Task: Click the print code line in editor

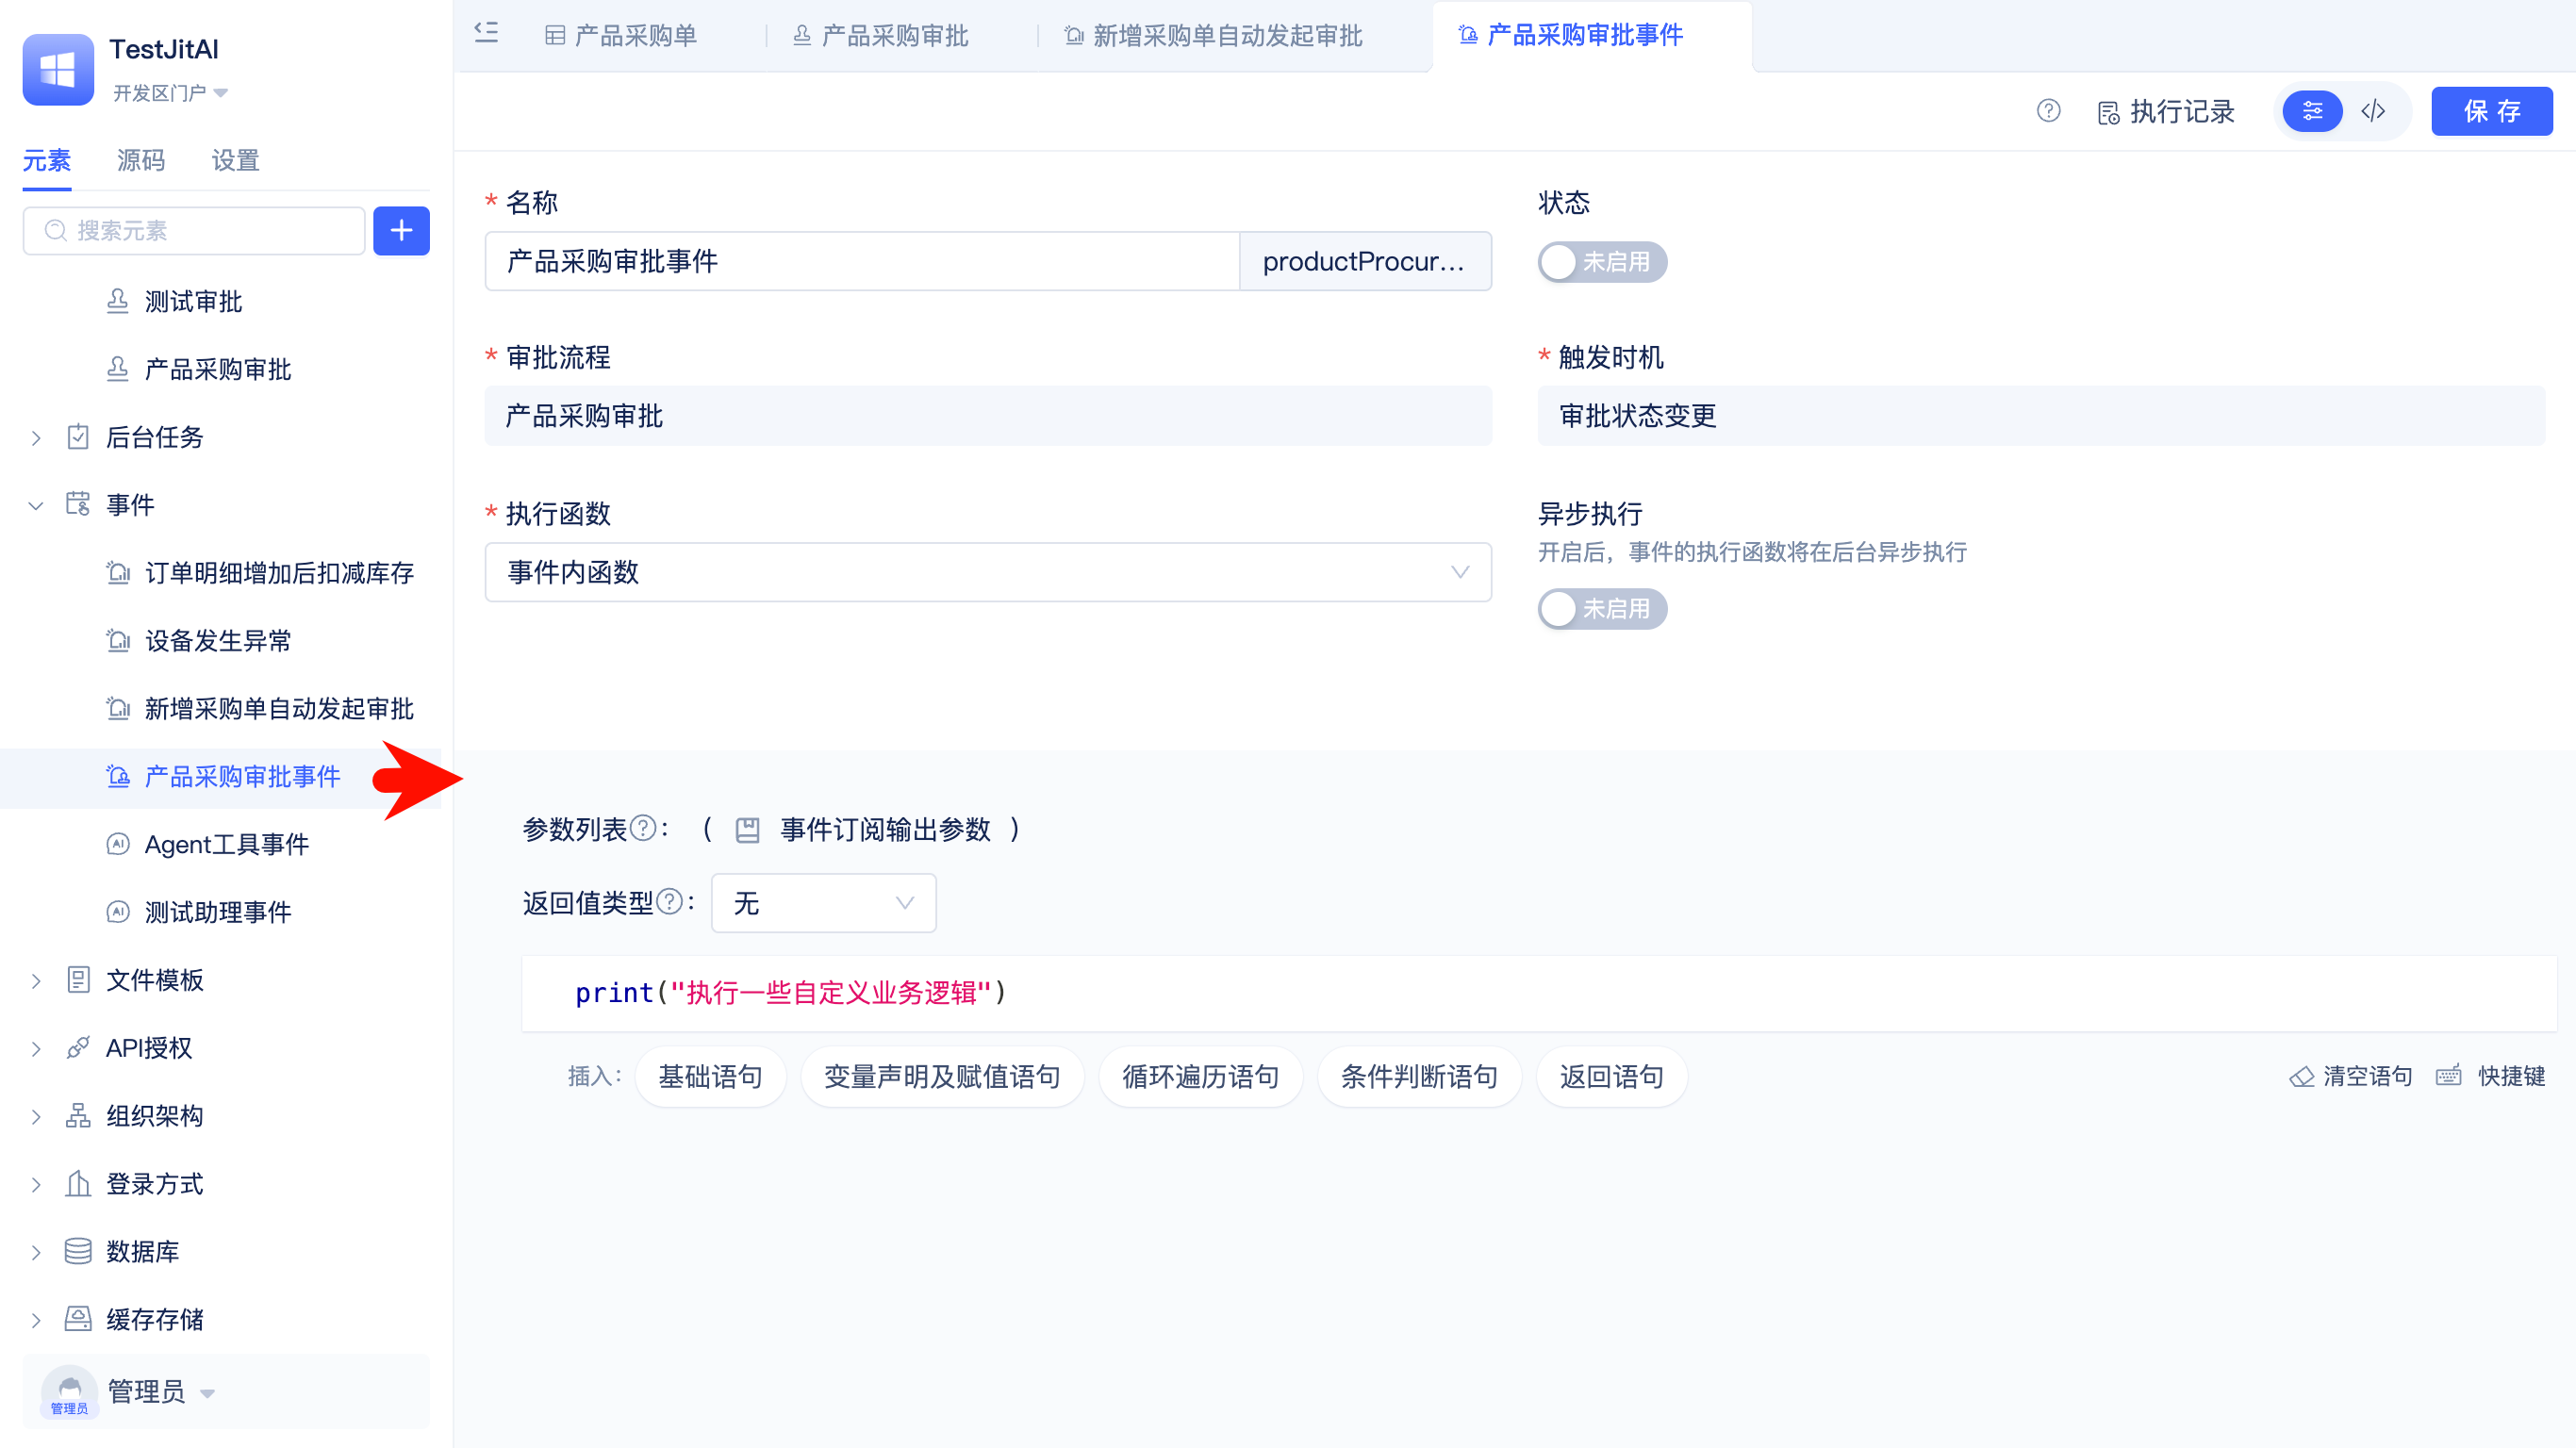Action: coord(791,992)
